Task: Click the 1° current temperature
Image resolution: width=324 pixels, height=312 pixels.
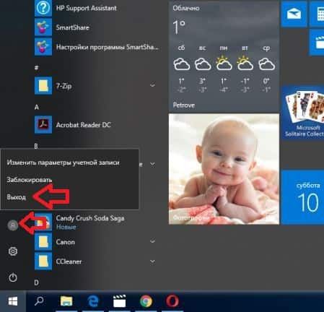Action: [x=179, y=27]
